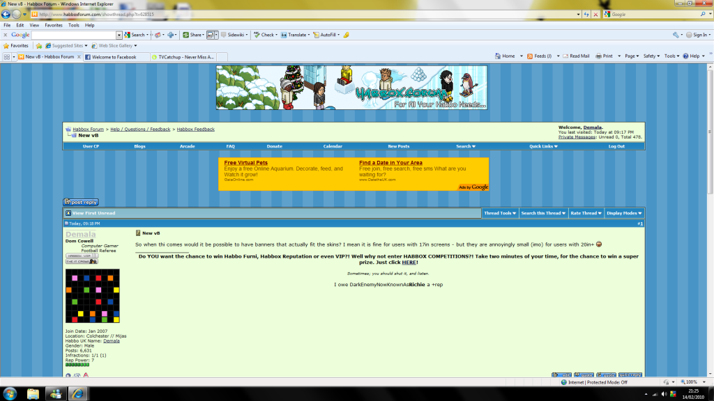The height and width of the screenshot is (401, 714).
Task: Click the browser Back arrow button
Action: 6,14
